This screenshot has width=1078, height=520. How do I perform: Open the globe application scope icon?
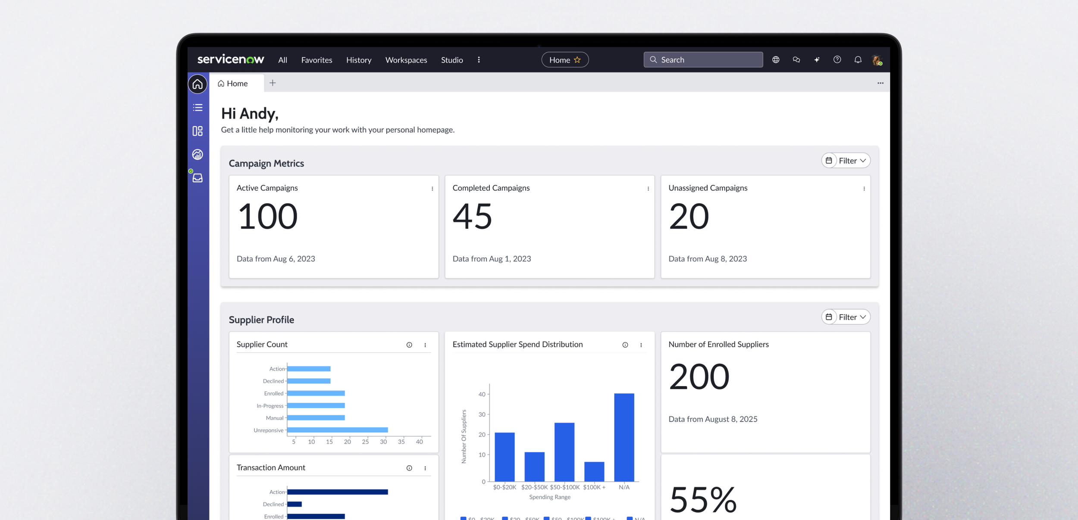776,59
